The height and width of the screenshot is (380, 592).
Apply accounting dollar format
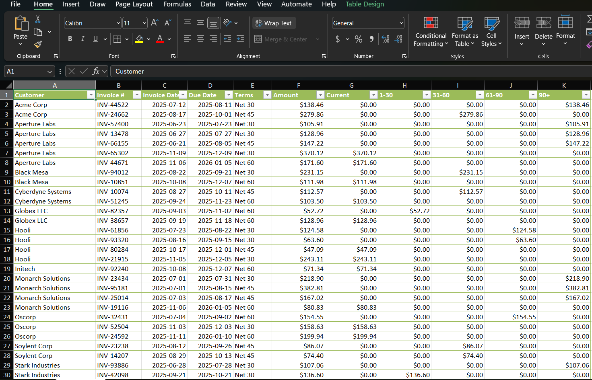pyautogui.click(x=338, y=39)
